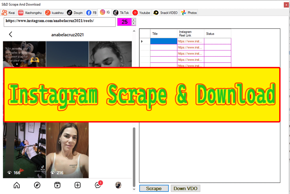Select the first row's highlighted Title cell
The width and height of the screenshot is (290, 194).
tap(164, 41)
